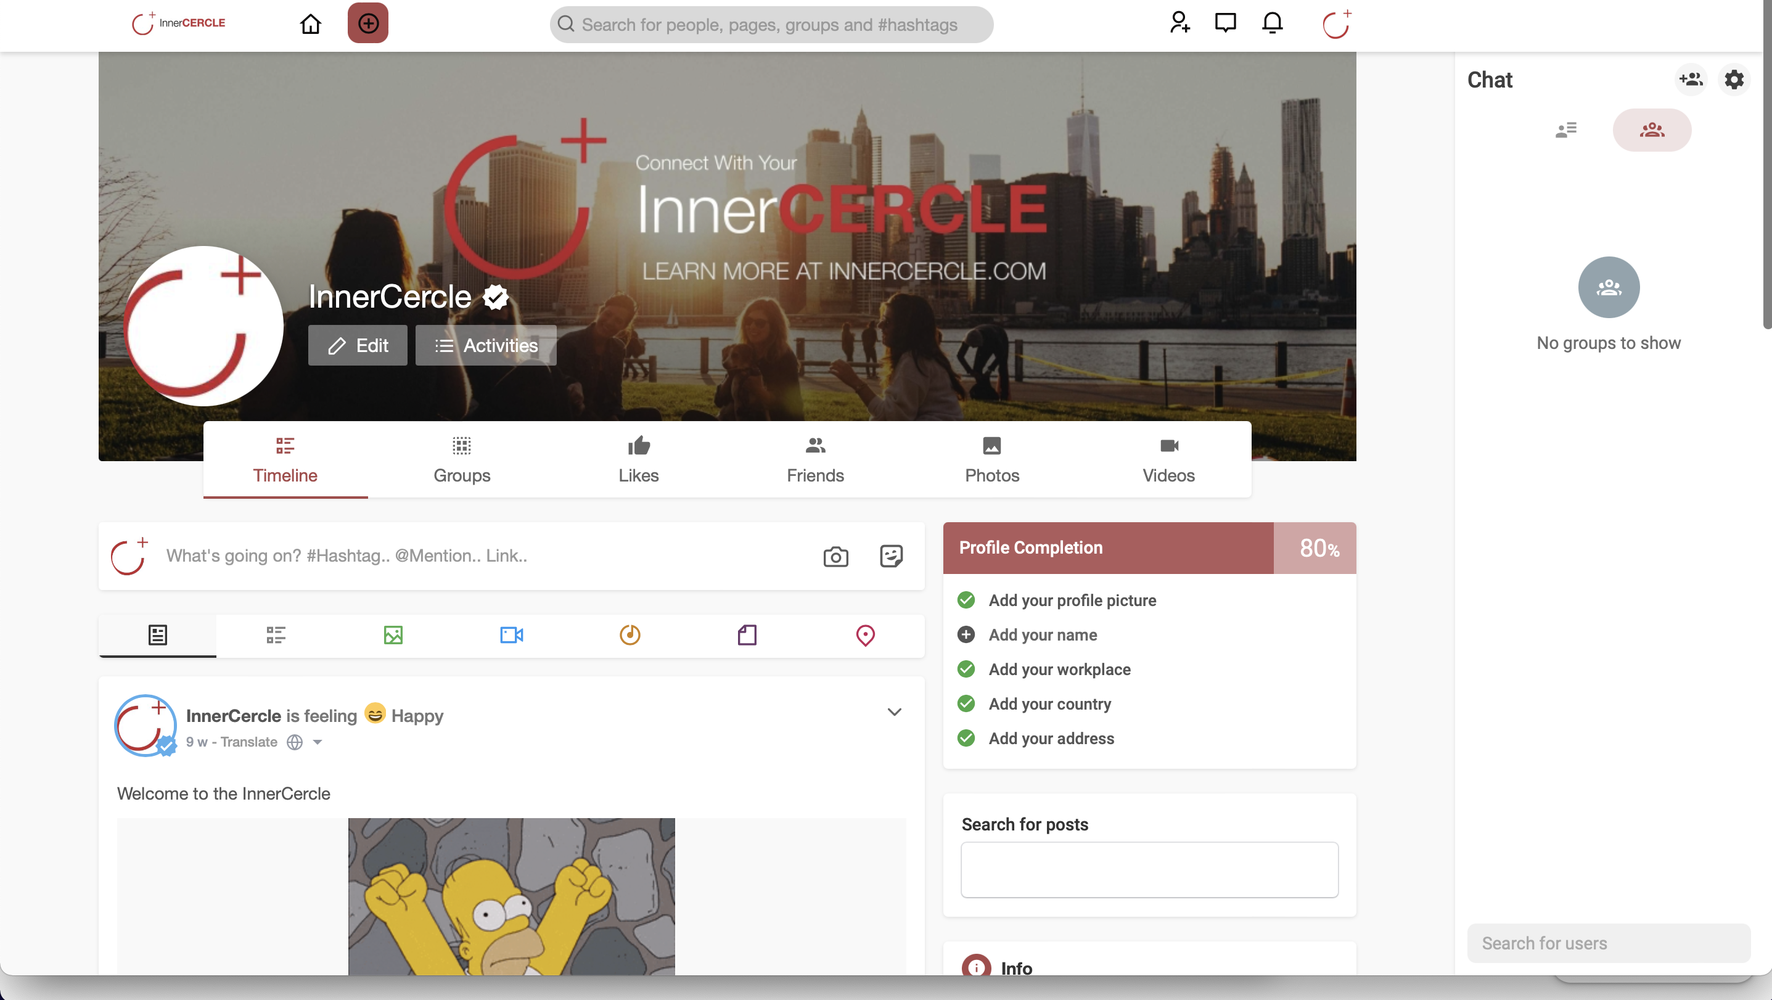Open chat settings gear icon
1772x1000 pixels.
[x=1734, y=80]
